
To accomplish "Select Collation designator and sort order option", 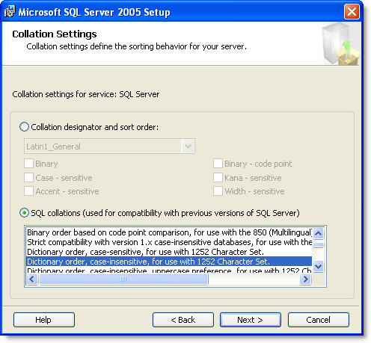I will pyautogui.click(x=24, y=127).
